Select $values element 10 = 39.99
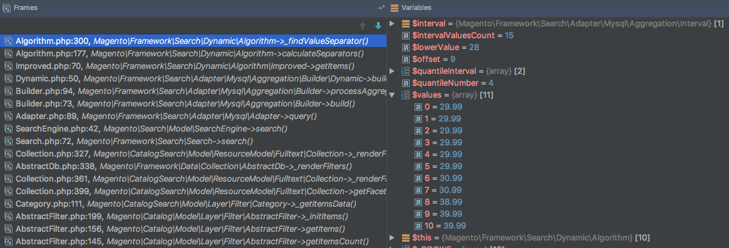The width and height of the screenshot is (729, 248). click(558, 225)
